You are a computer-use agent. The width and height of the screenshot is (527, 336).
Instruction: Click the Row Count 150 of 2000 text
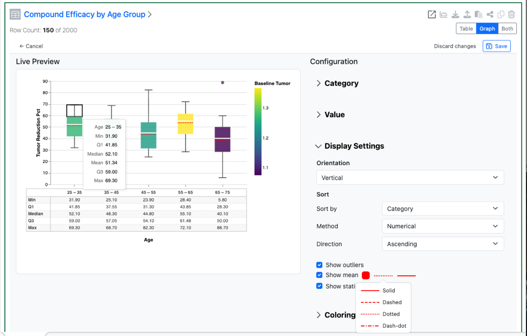[43, 30]
